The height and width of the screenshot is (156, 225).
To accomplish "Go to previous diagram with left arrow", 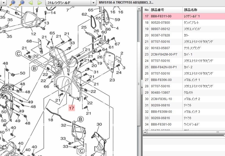I will (31, 3).
